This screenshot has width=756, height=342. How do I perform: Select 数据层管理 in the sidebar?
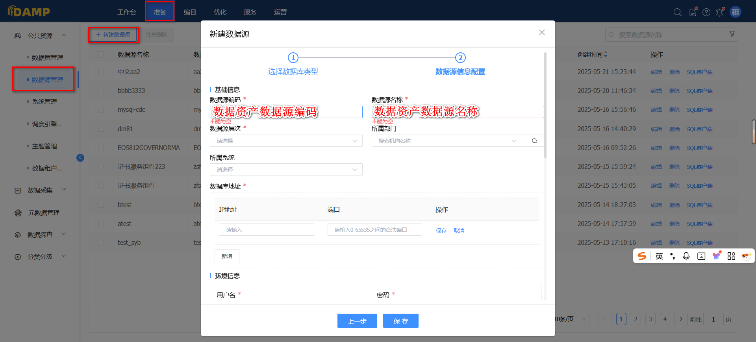(47, 58)
